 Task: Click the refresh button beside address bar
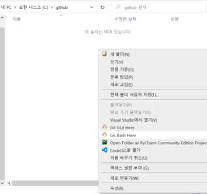(x=103, y=7)
